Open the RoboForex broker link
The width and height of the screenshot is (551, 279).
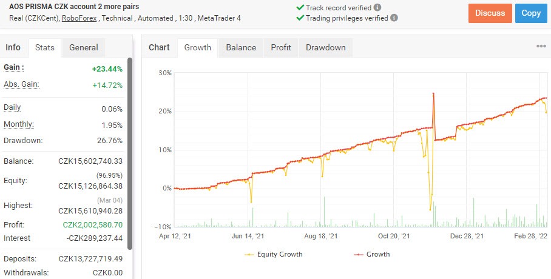click(x=79, y=18)
